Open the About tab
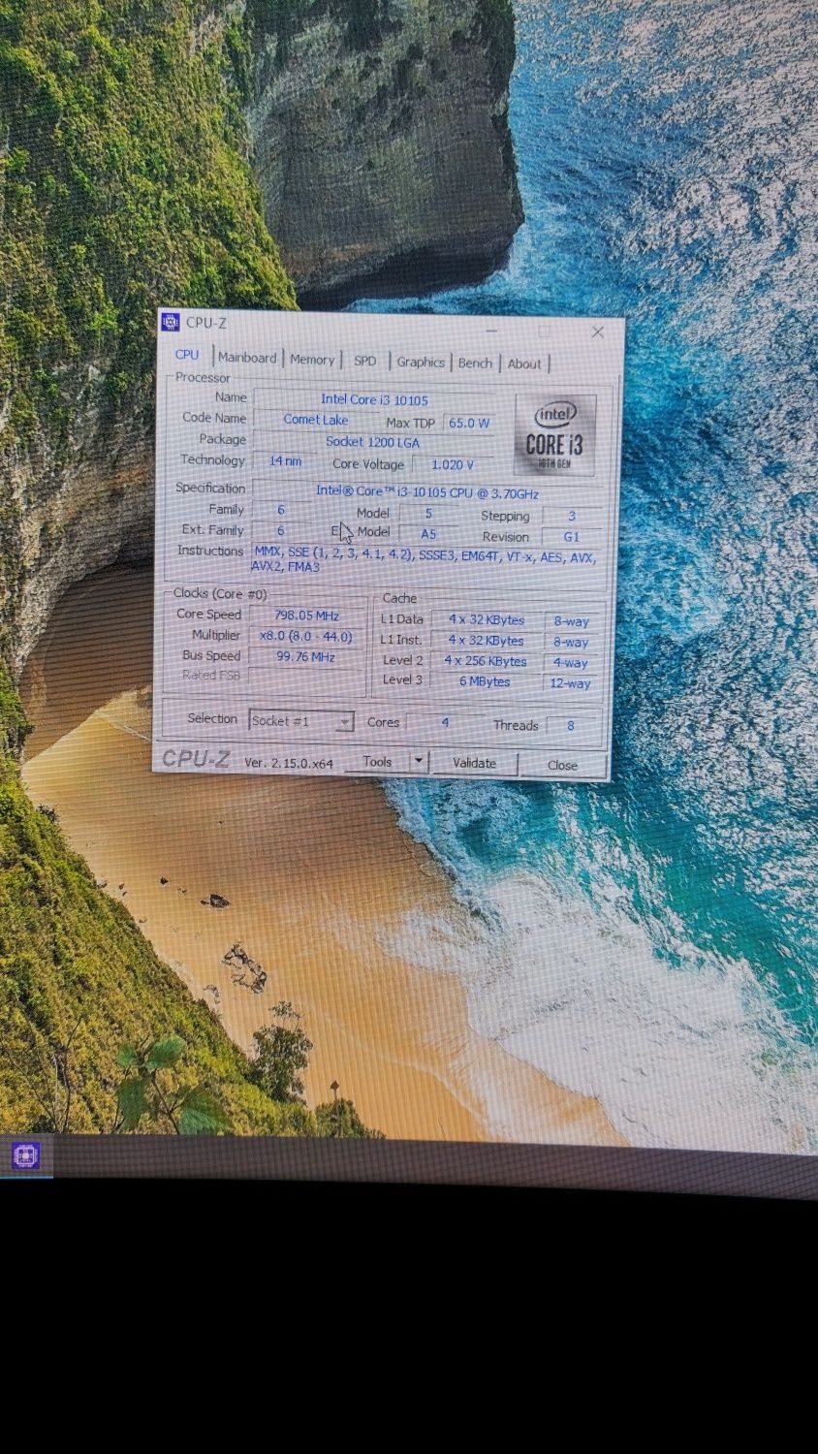 point(524,364)
